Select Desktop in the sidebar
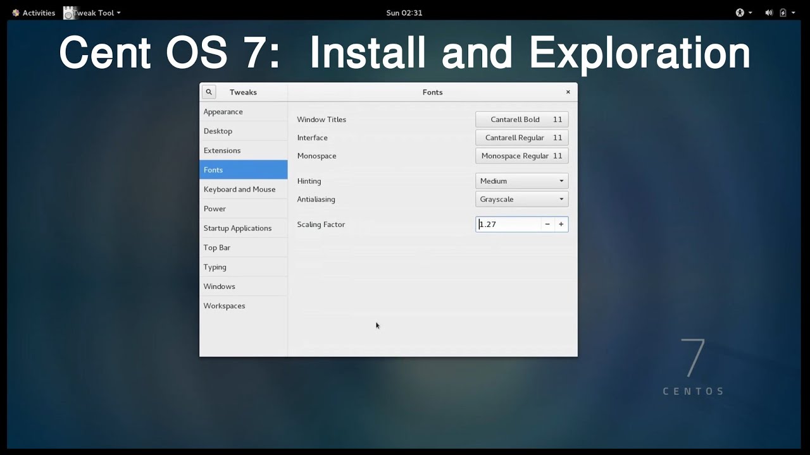This screenshot has height=455, width=810. click(244, 131)
